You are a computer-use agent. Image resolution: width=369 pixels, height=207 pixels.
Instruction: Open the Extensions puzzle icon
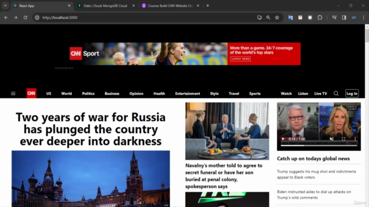click(320, 18)
